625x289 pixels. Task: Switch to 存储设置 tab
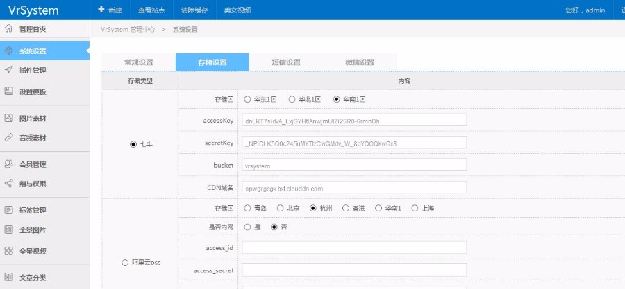coord(212,62)
